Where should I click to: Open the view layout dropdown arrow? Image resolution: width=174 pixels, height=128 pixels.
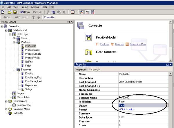76,12
